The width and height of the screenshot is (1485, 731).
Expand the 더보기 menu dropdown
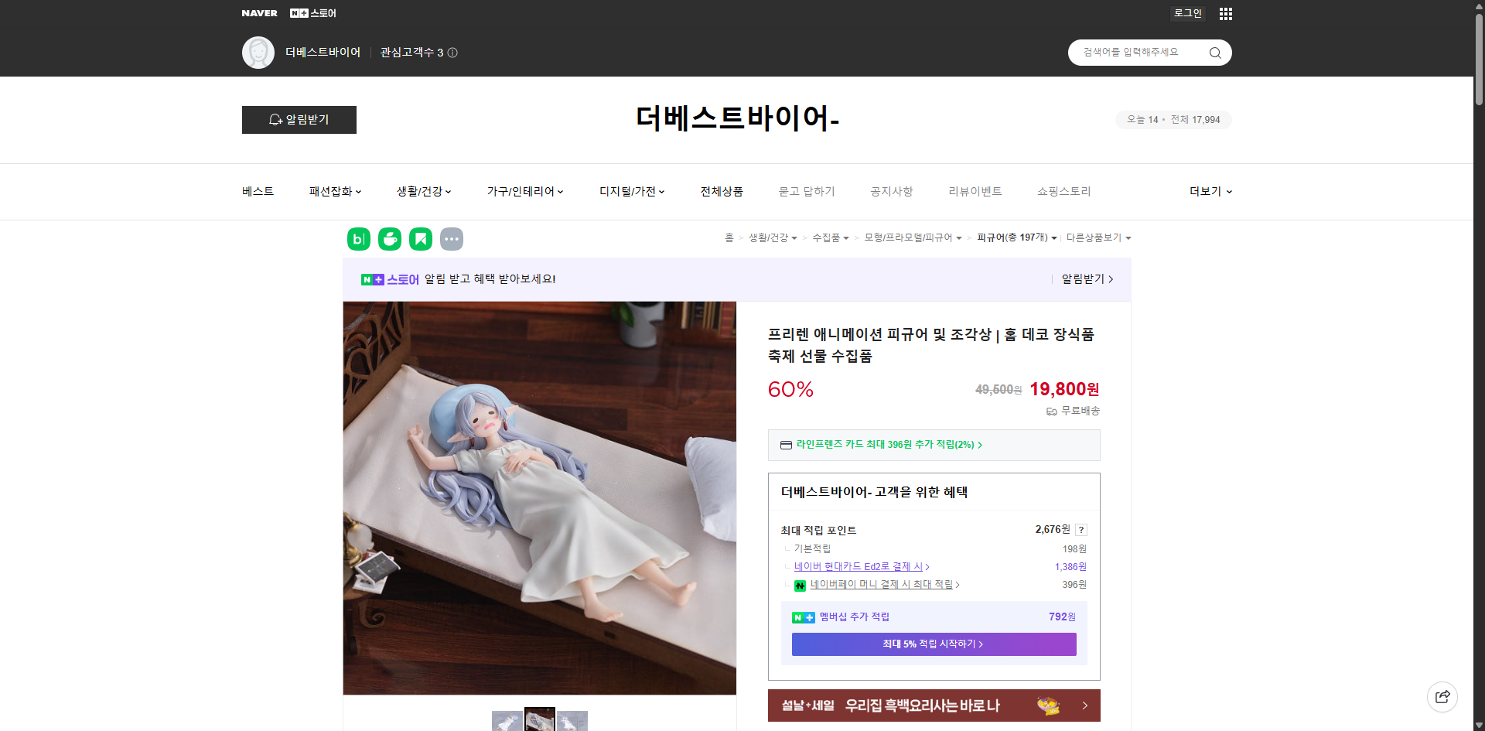click(x=1210, y=191)
